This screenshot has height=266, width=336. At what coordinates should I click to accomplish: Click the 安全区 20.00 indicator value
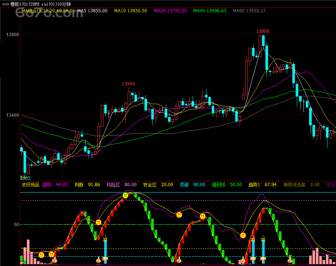(158, 185)
